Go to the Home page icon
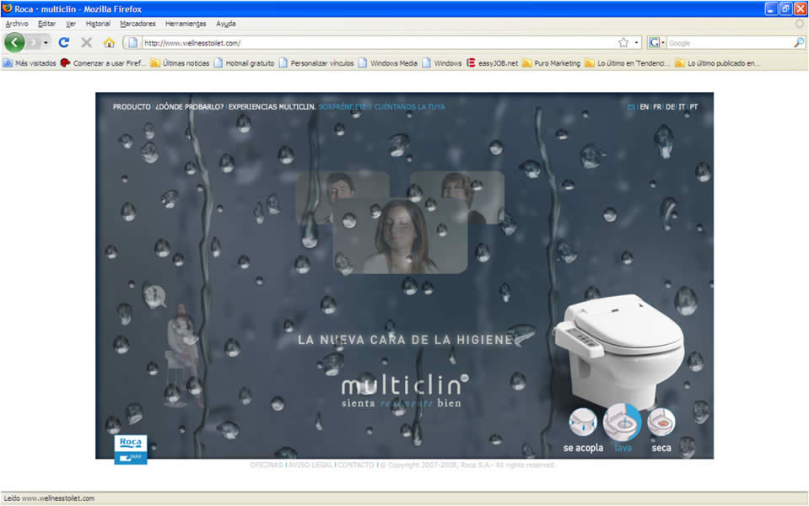809x506 pixels. [x=109, y=42]
